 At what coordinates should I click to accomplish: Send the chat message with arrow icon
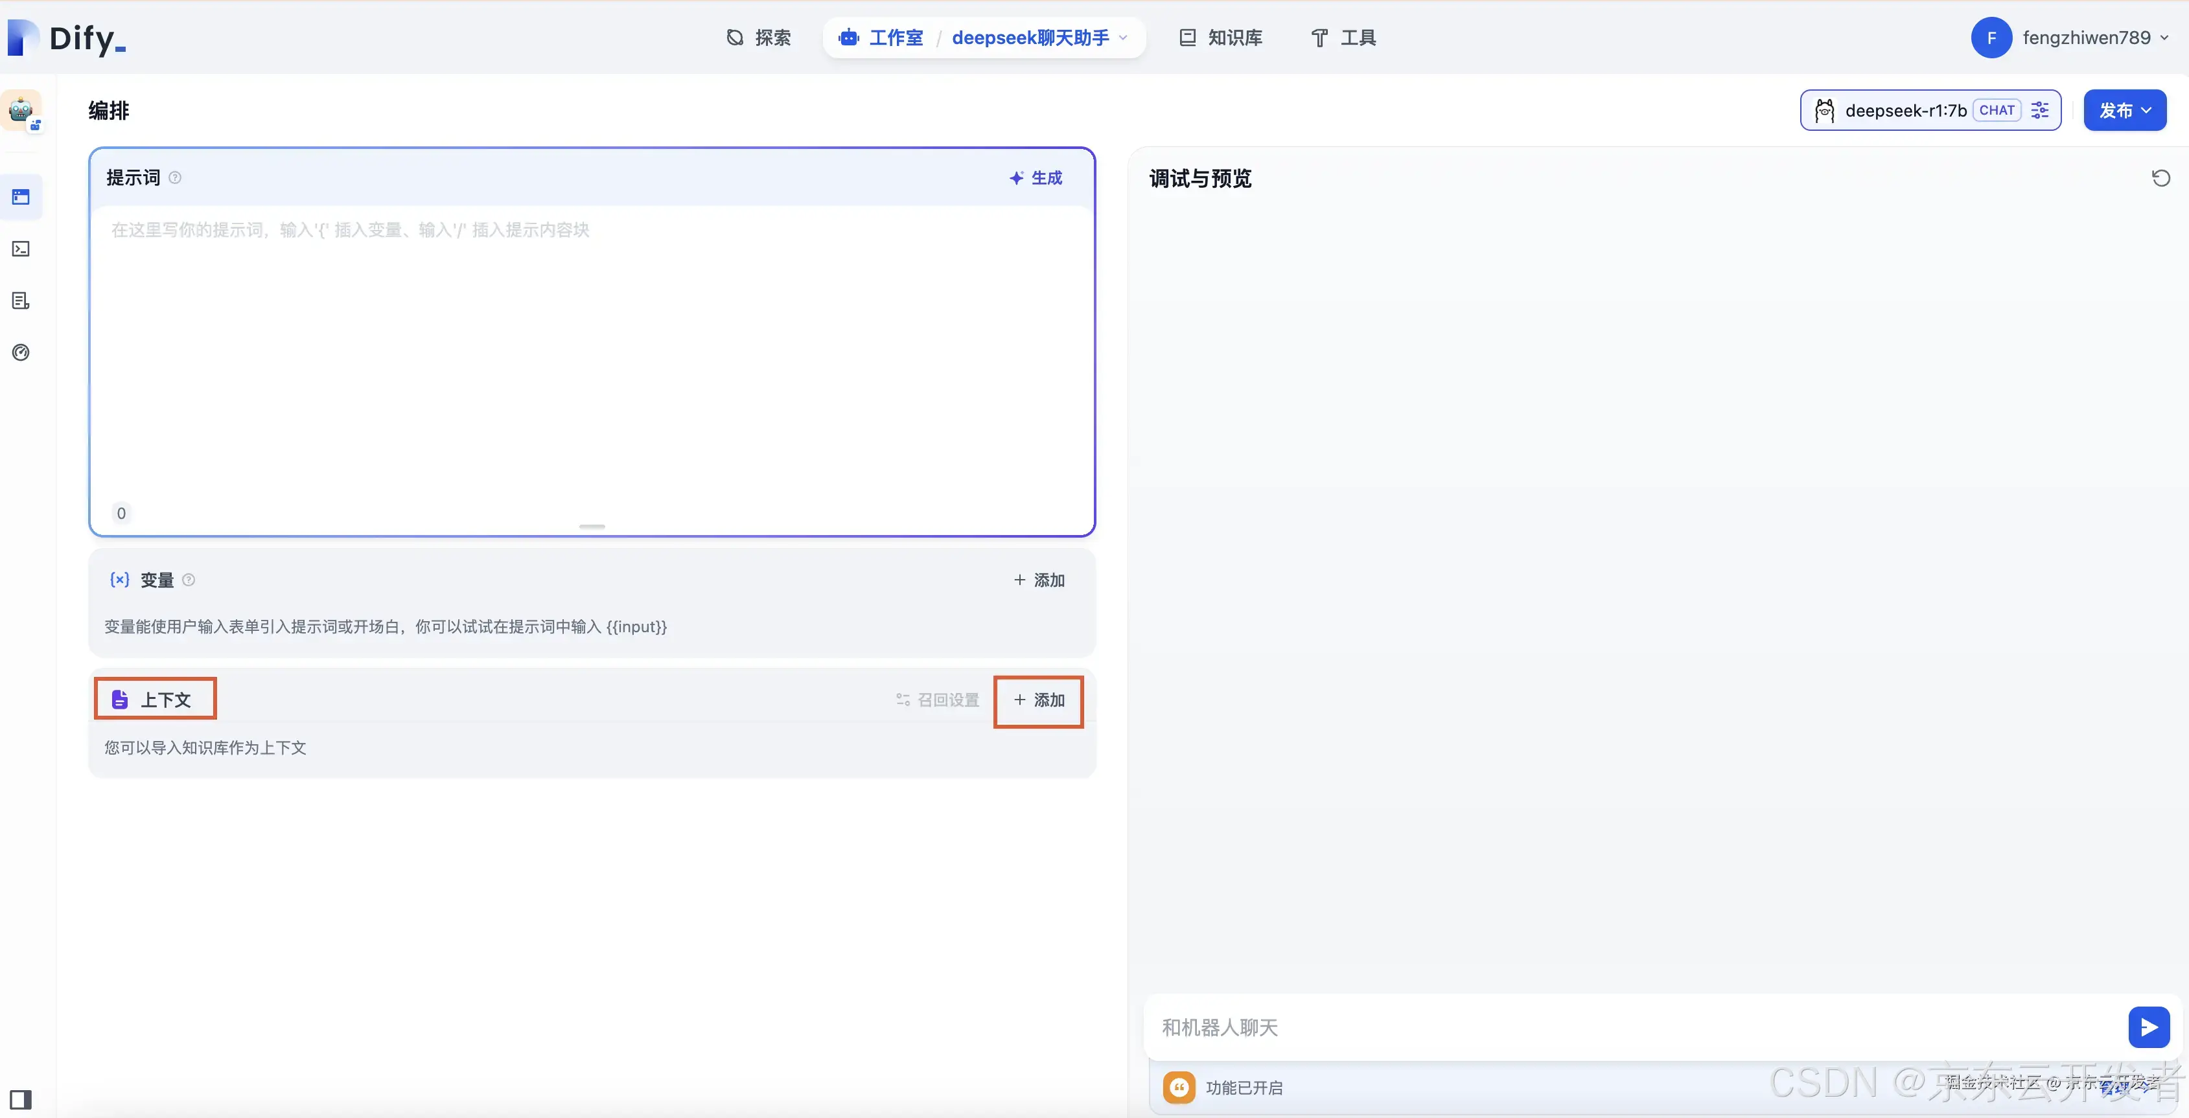(2148, 1027)
